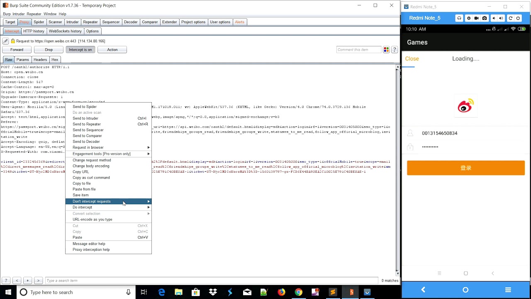Click the request editor vertical scrollbar down arrow
The image size is (531, 299).
(x=398, y=274)
